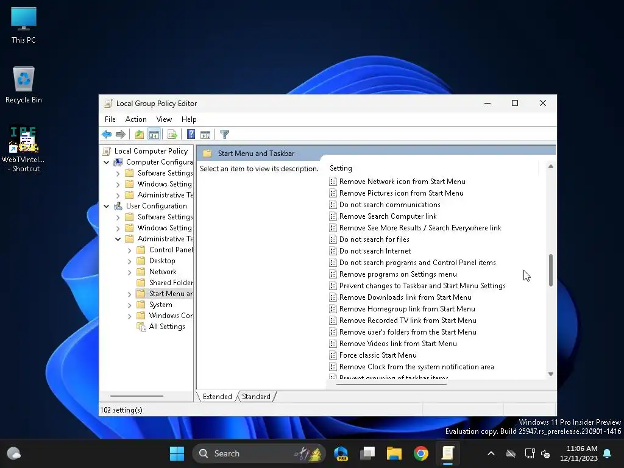The width and height of the screenshot is (624, 468).
Task: Open the File menu
Action: [x=110, y=119]
